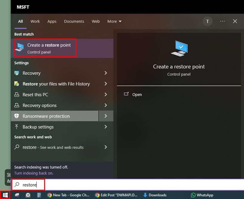Open the More dropdown filter

(x=114, y=22)
